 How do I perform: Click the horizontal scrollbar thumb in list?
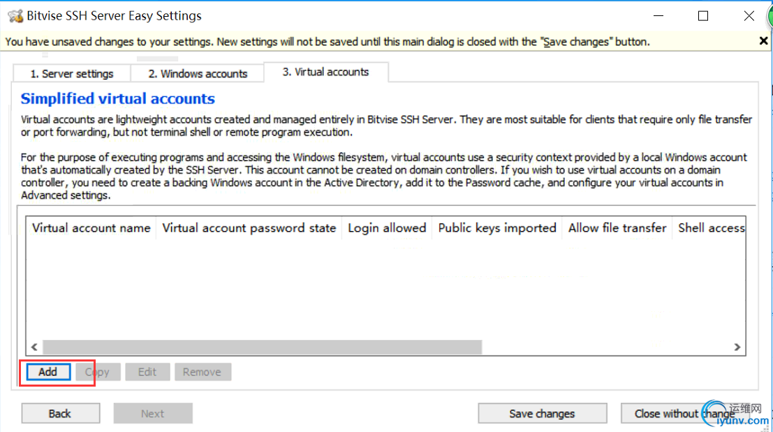263,347
